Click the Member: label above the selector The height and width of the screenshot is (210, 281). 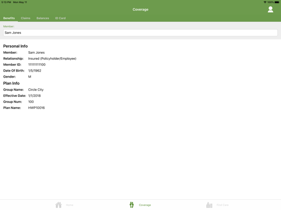[x=9, y=26]
